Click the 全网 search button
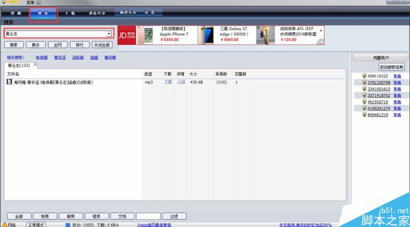410x227 pixels. 58,45
